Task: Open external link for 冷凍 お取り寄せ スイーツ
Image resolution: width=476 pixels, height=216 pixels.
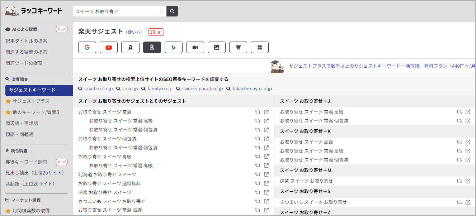Action: coord(266,192)
